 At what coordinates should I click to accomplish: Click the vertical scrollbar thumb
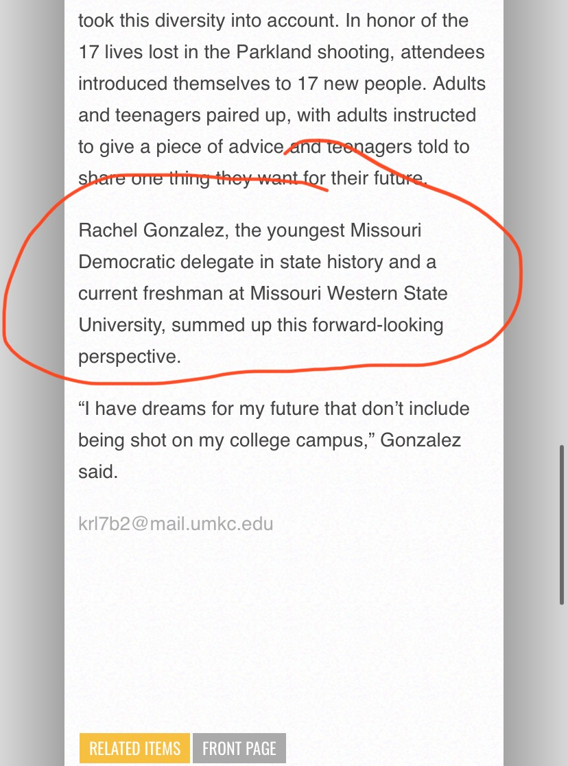pyautogui.click(x=562, y=525)
